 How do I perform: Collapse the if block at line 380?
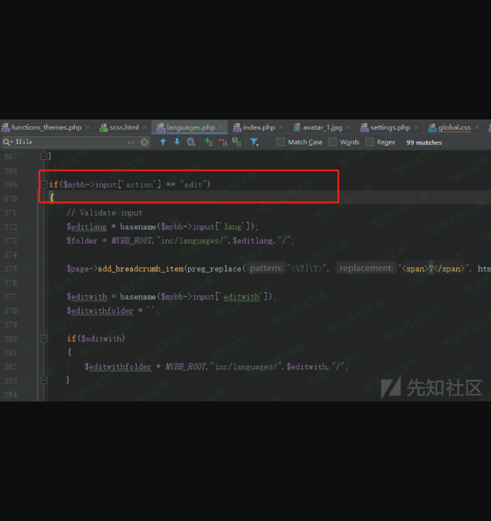pyautogui.click(x=44, y=338)
